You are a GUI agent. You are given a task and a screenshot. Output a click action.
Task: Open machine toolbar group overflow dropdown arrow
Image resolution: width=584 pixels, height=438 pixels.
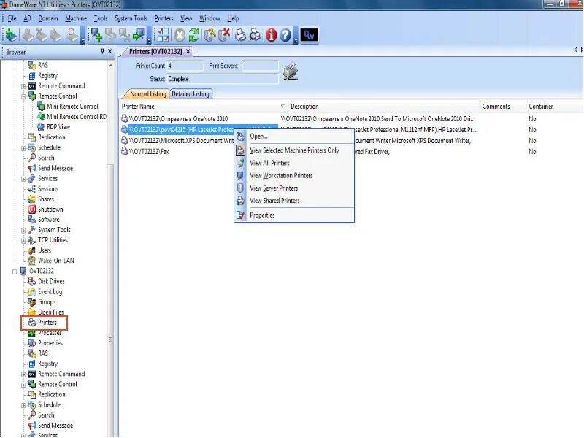149,42
